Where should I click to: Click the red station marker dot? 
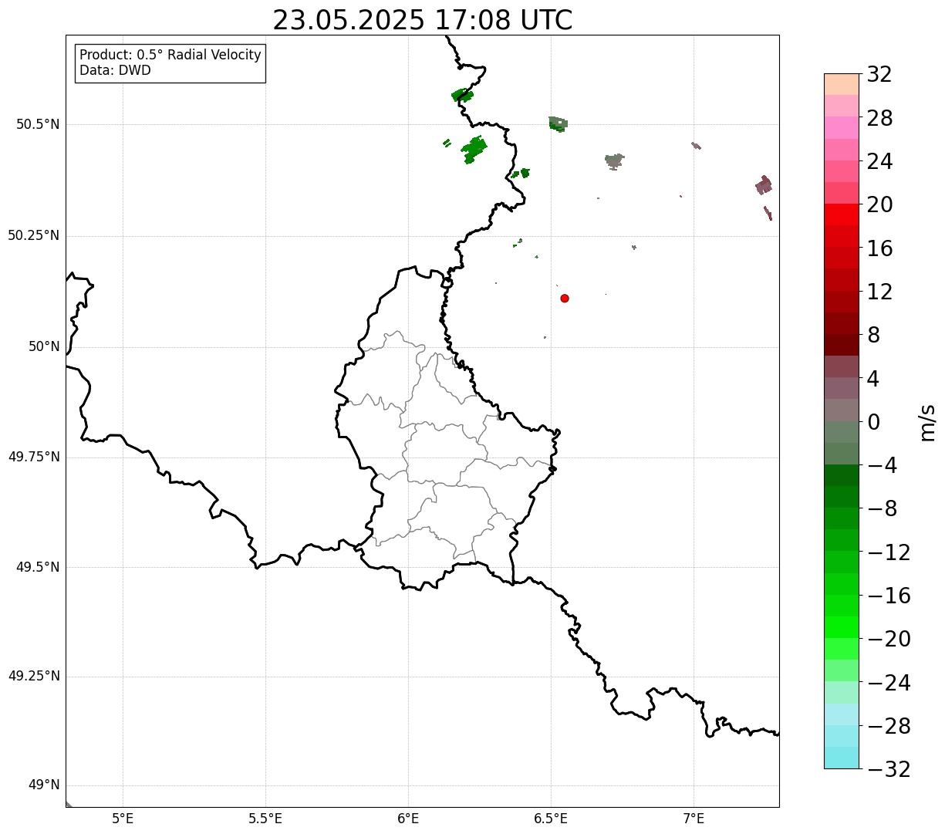[565, 298]
